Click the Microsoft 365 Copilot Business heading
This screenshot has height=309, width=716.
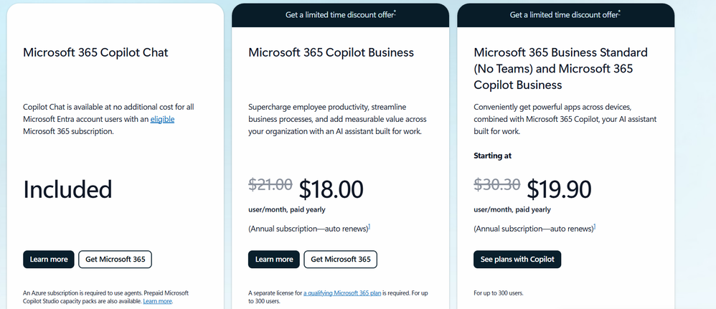(x=331, y=52)
